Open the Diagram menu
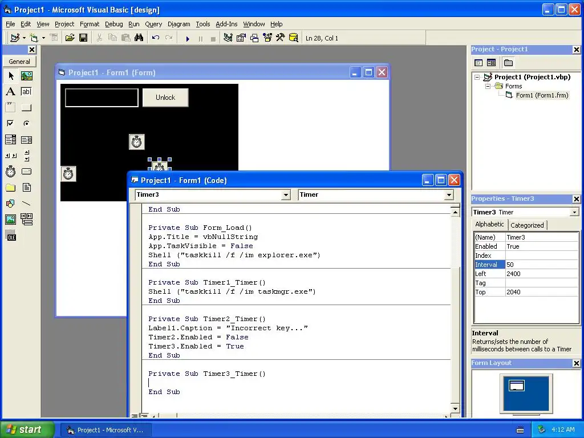The image size is (584, 438). click(x=179, y=24)
